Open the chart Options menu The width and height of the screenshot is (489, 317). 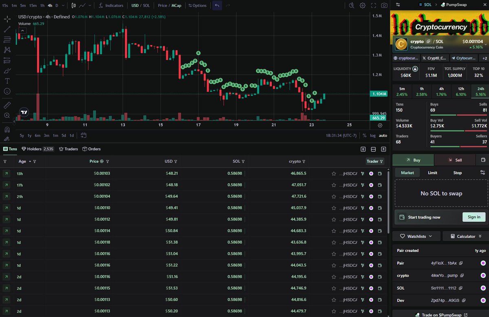pyautogui.click(x=198, y=6)
